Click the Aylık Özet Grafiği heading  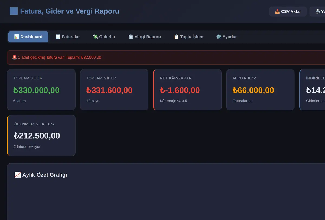[45, 175]
